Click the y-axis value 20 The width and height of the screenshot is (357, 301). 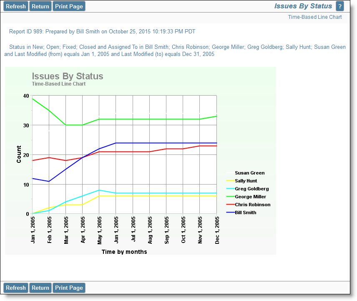point(26,155)
